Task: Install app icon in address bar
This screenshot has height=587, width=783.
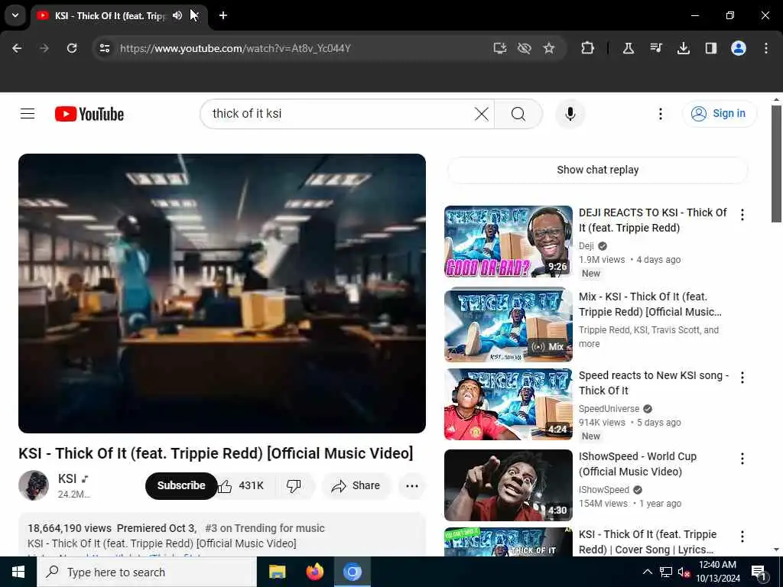Action: 500,48
